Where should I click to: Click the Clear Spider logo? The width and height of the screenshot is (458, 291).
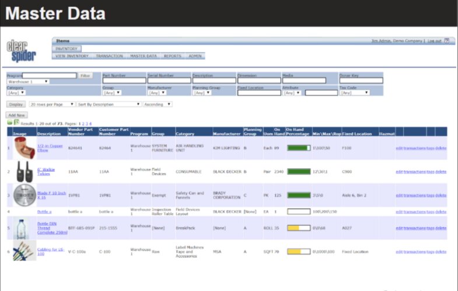pyautogui.click(x=22, y=51)
